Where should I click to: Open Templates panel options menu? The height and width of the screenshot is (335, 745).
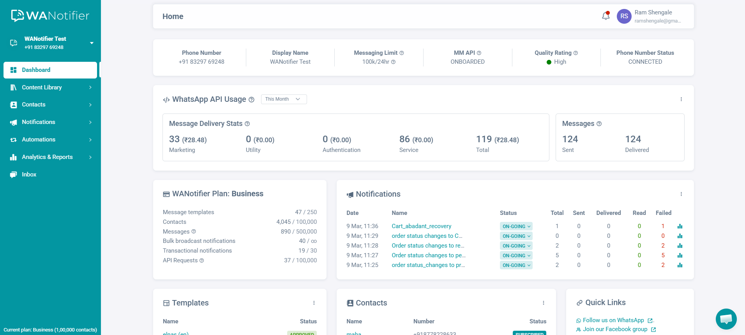(314, 303)
